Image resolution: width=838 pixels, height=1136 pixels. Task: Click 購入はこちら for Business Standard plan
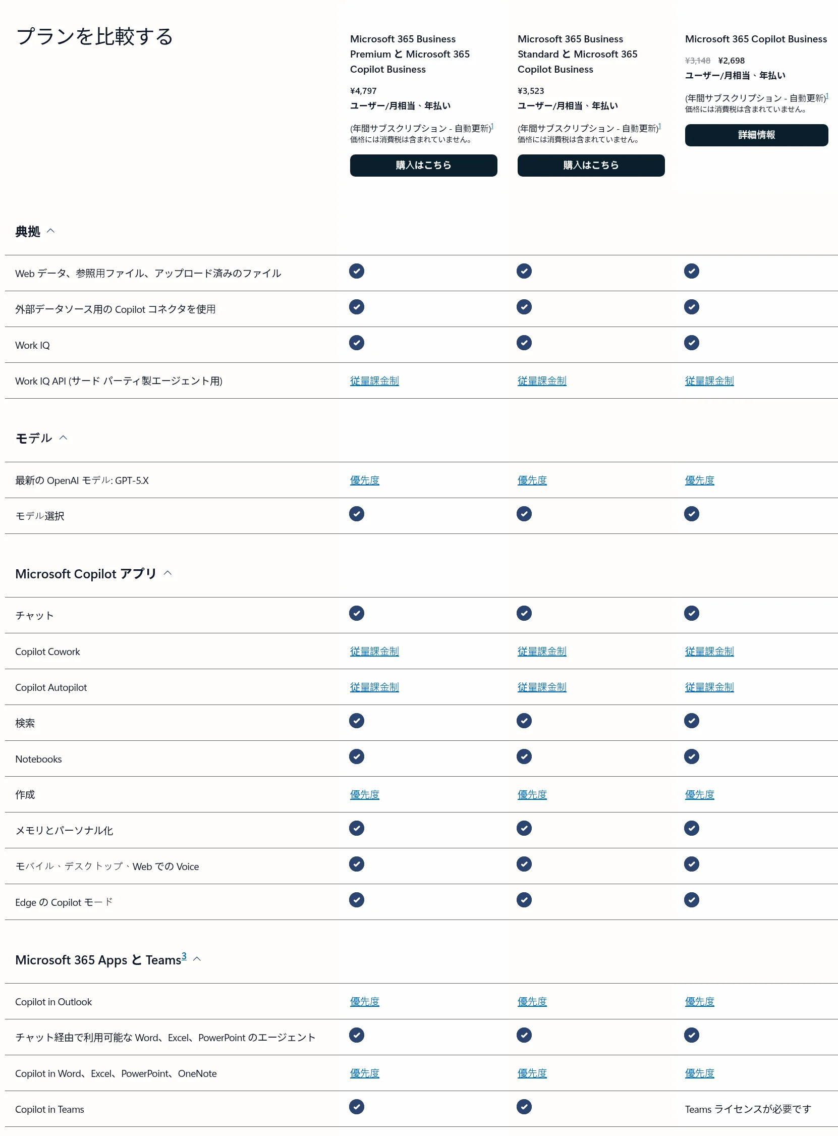(591, 166)
